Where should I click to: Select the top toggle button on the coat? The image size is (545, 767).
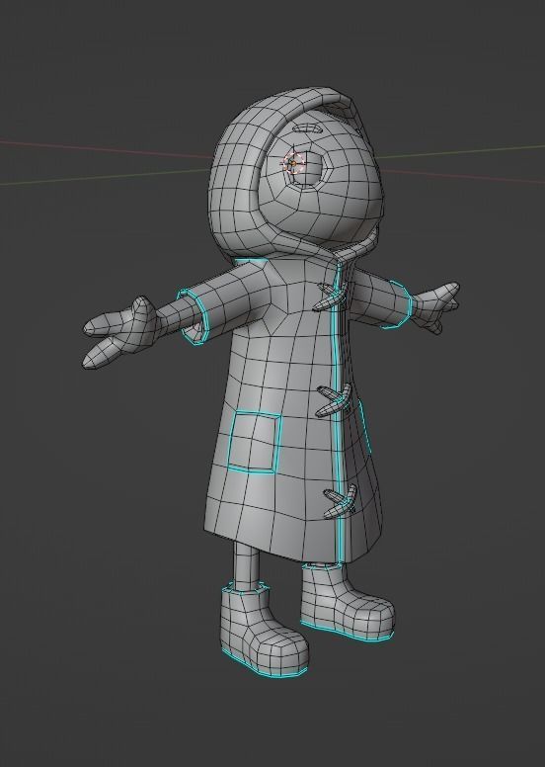[x=331, y=297]
